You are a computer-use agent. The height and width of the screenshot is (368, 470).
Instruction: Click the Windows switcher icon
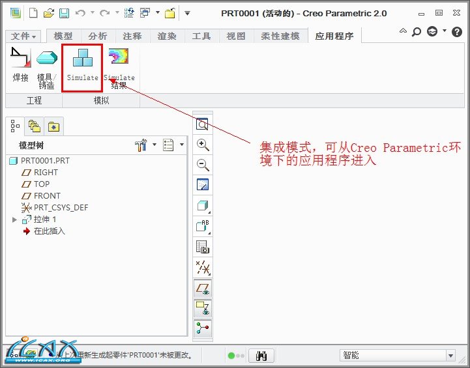coord(145,13)
